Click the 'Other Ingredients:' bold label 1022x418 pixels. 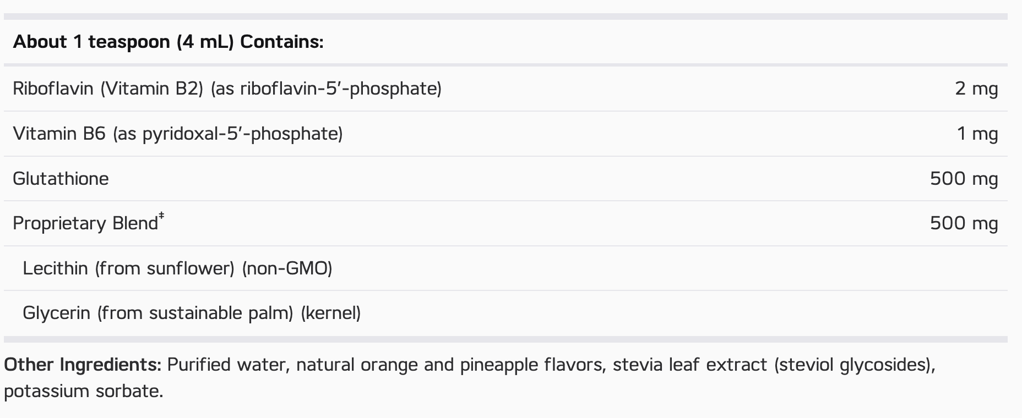pyautogui.click(x=83, y=365)
